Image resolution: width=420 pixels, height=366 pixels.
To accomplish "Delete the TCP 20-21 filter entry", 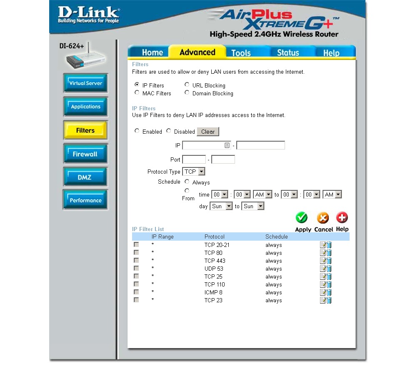I will pyautogui.click(x=329, y=245).
